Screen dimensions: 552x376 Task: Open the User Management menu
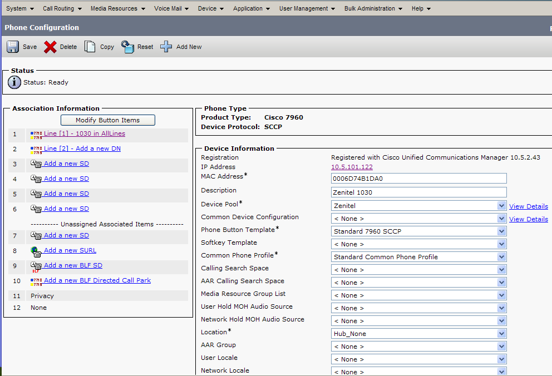click(x=307, y=8)
